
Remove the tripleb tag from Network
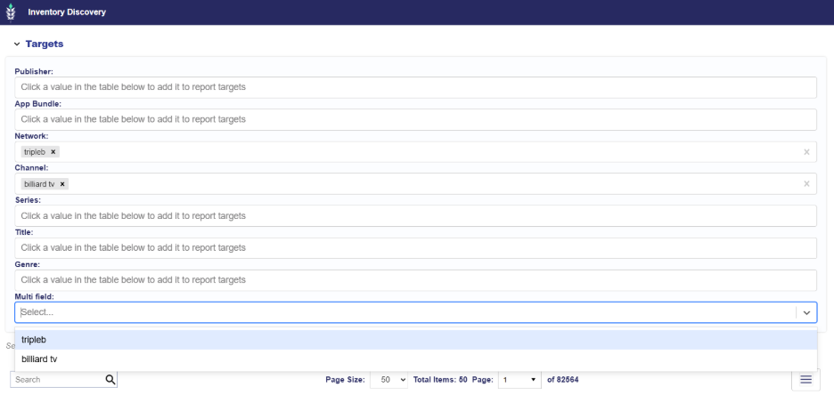(x=53, y=152)
